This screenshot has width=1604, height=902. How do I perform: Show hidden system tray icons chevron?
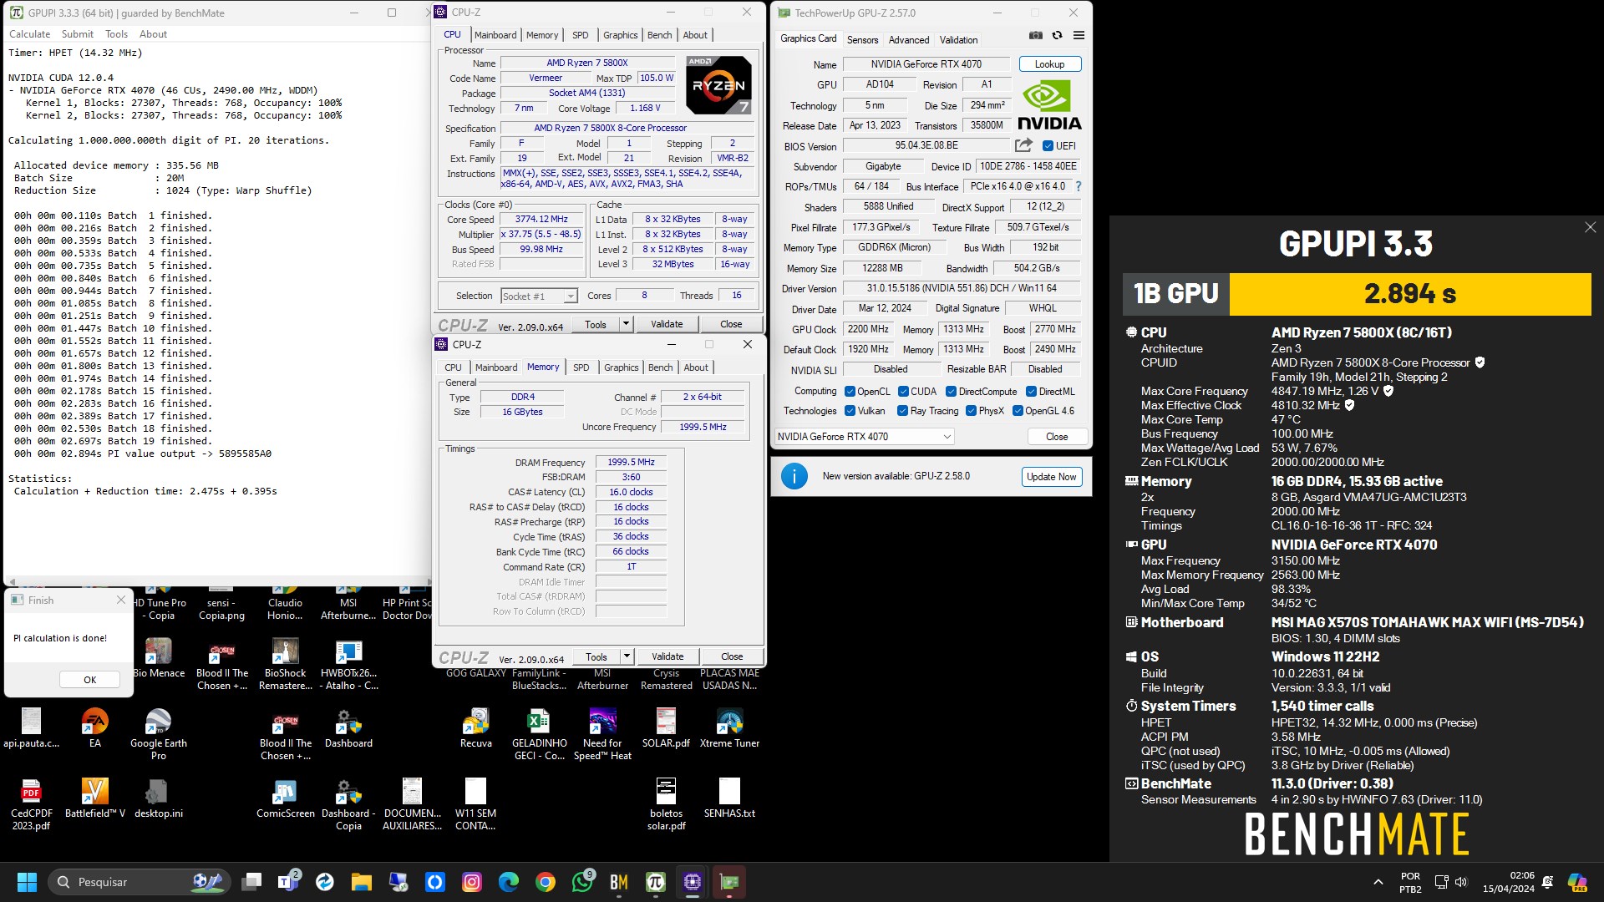click(1378, 882)
